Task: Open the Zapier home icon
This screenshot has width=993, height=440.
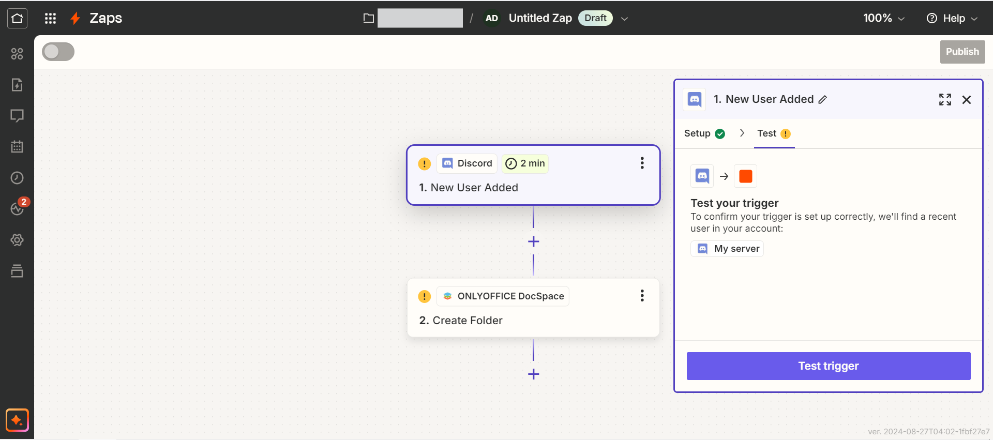Action: click(x=17, y=18)
